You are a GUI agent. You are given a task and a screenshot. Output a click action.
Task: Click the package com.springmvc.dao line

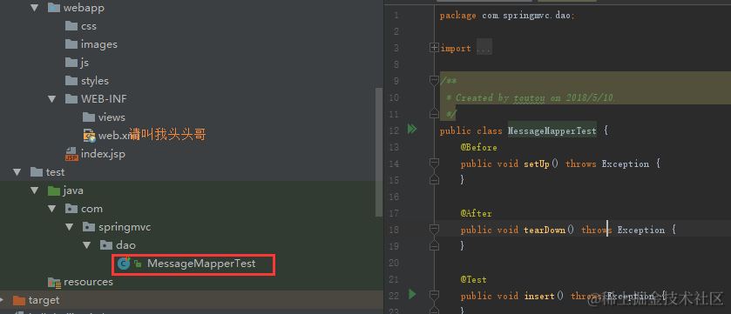click(x=507, y=16)
